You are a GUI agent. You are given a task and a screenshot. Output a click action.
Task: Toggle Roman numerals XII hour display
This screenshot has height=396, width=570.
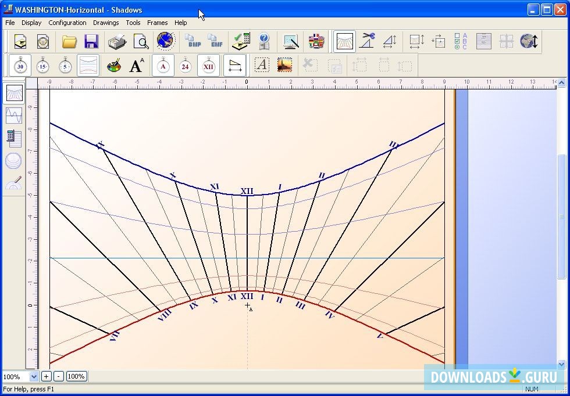pos(208,66)
